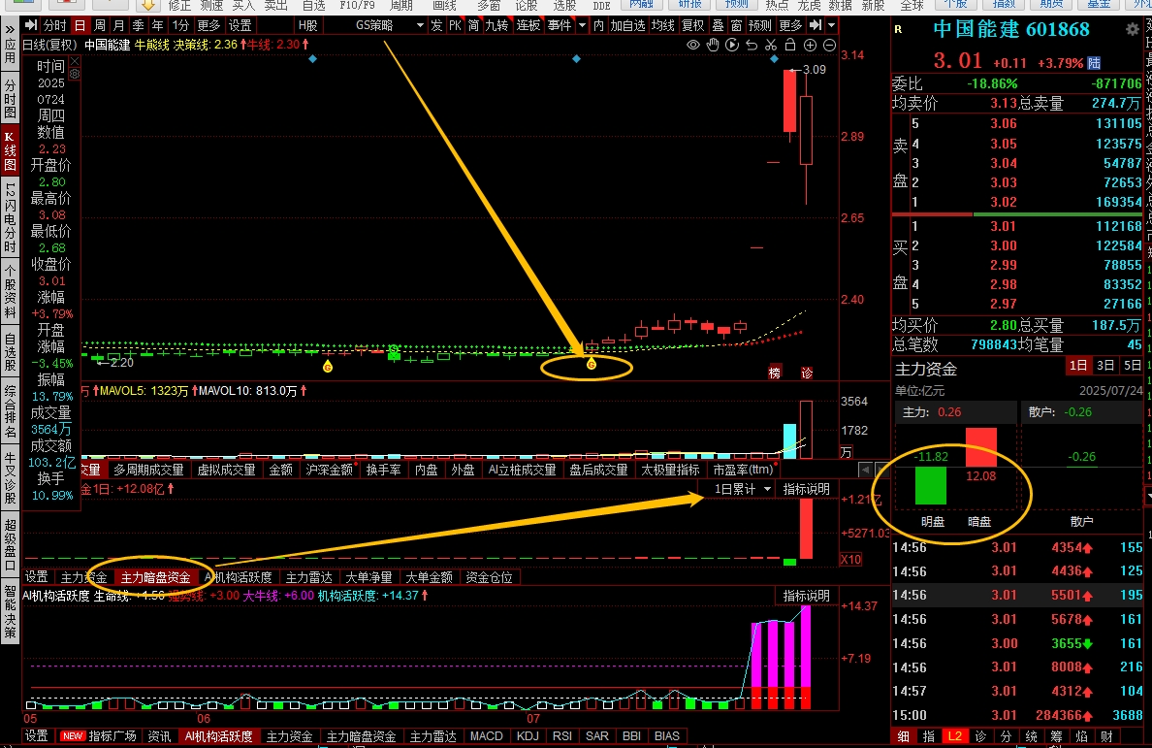This screenshot has width=1152, height=748.
Task: Click the arrow-to-bar icon right of 更多
Action: coord(816,26)
